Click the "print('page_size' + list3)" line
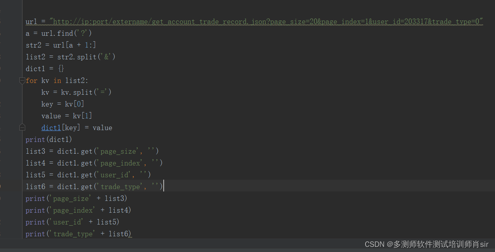 [x=77, y=199]
